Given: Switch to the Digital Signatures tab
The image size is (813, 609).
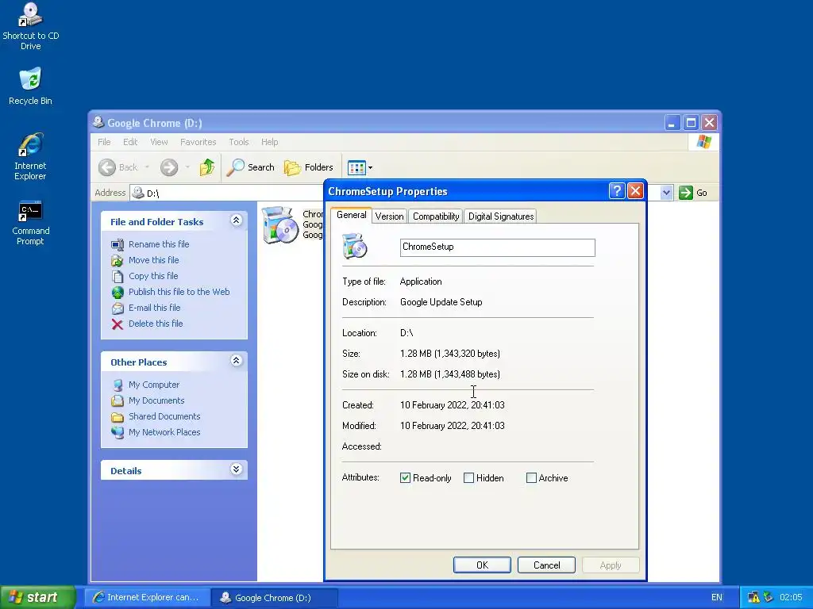Looking at the screenshot, I should 501,216.
